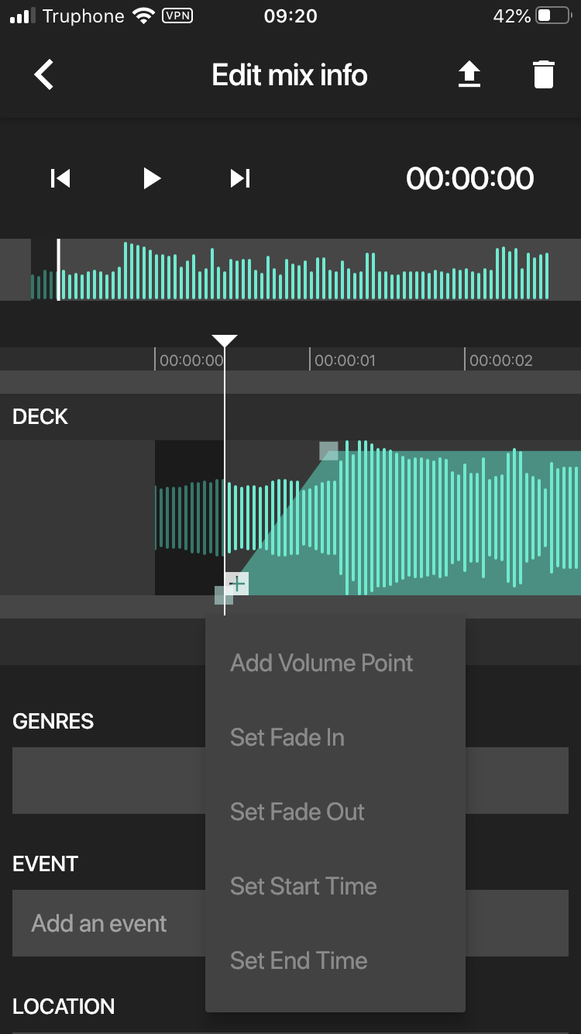Toggle the lower volume point handle
This screenshot has height=1034, width=581.
[x=224, y=597]
